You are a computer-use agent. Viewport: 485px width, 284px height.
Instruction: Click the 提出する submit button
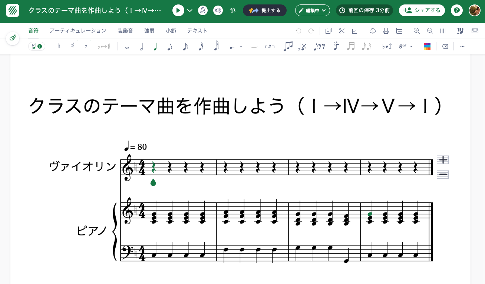pos(265,10)
